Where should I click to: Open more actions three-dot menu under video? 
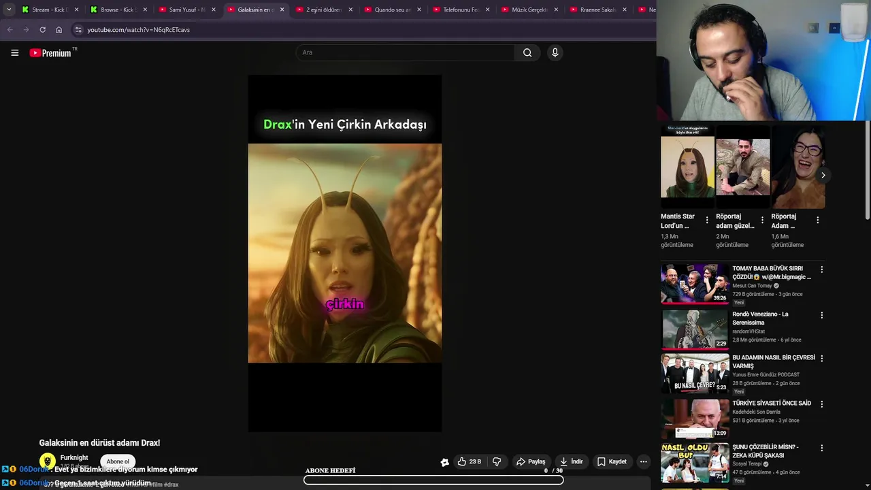(x=643, y=461)
